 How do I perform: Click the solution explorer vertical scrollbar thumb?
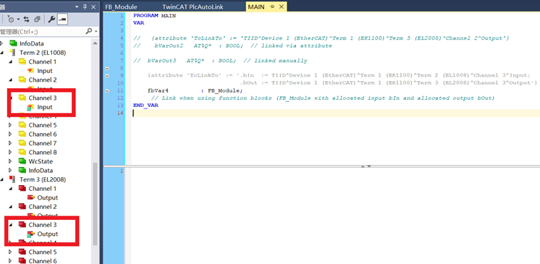[x=96, y=204]
